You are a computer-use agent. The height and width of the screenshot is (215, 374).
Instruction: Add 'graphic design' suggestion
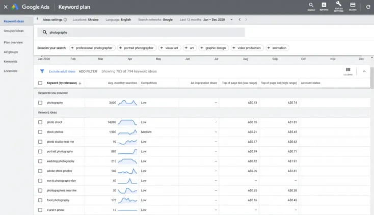pos(213,48)
